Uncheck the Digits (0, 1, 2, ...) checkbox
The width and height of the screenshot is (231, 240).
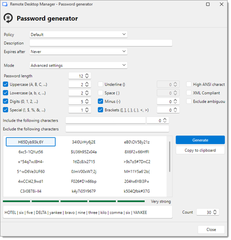point(6,102)
